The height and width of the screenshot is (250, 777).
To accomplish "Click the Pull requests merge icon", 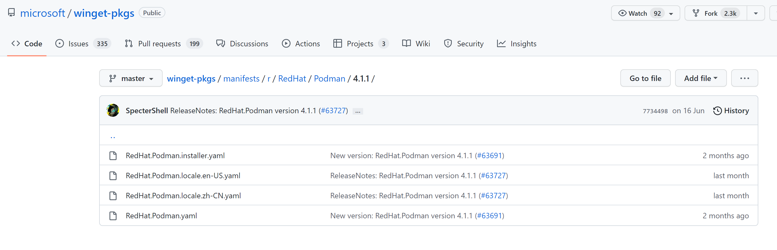I will [129, 43].
